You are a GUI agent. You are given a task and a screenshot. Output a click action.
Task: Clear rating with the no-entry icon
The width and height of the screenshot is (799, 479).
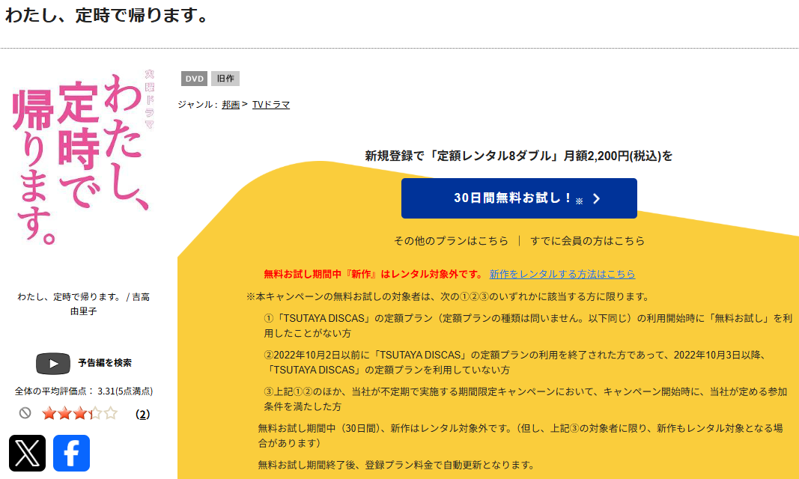click(25, 413)
